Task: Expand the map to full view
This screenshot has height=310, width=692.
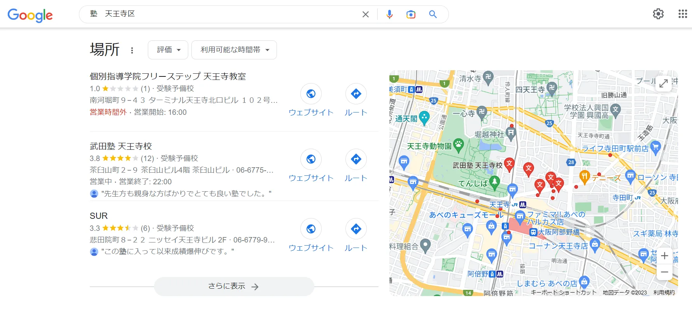Action: coord(664,83)
